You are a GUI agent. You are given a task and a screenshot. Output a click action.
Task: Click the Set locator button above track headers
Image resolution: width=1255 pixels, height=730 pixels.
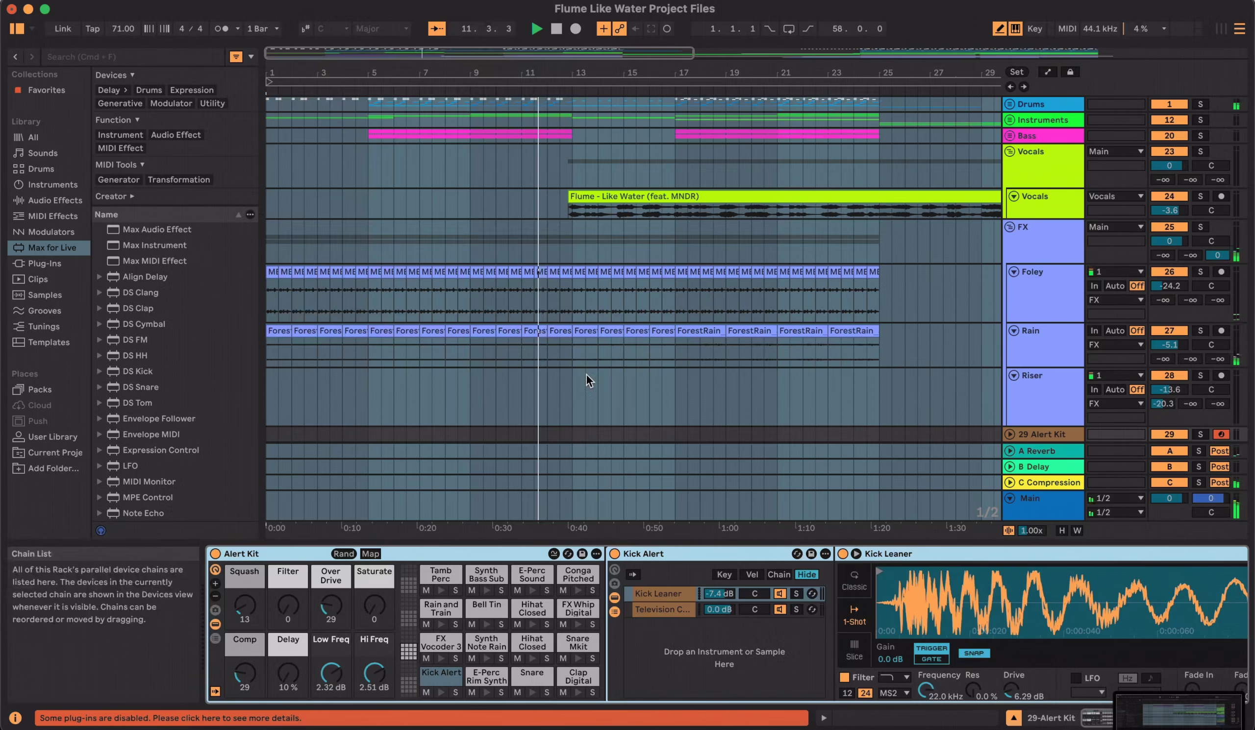[x=1017, y=72]
